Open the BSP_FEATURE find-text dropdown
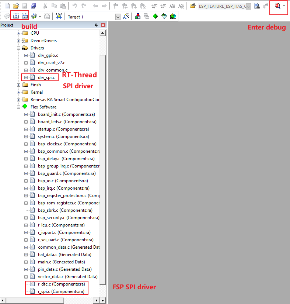The height and width of the screenshot is (304, 290). click(248, 7)
